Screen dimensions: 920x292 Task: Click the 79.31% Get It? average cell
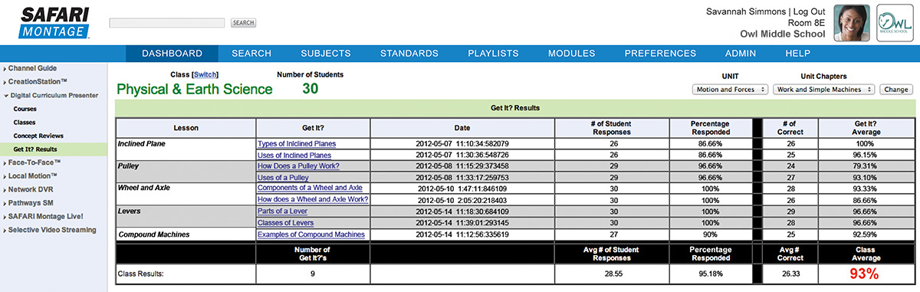coord(866,166)
